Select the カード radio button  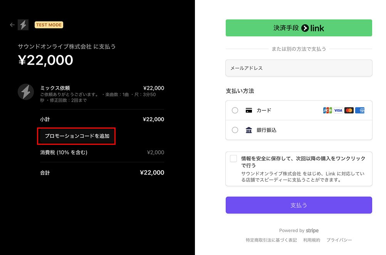235,111
